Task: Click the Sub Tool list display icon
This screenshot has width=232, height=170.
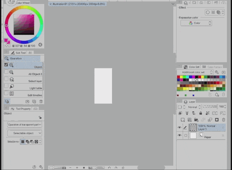Action: (x=7, y=101)
